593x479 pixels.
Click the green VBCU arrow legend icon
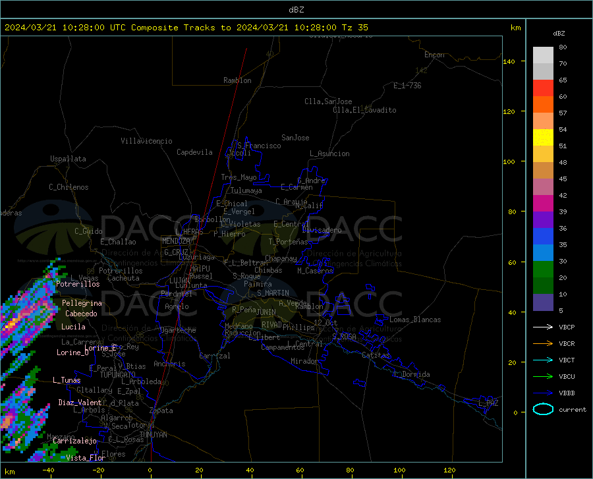[543, 376]
